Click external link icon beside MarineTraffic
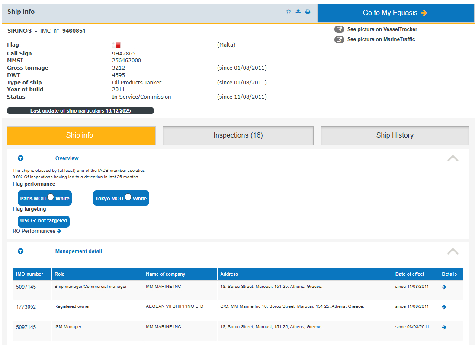Screen dimensions: 475x345 point(340,39)
